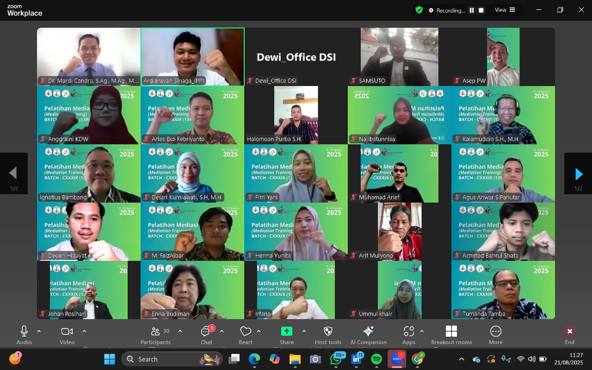This screenshot has height=370, width=592.
Task: Toggle camera with the Video button
Action: [x=67, y=335]
